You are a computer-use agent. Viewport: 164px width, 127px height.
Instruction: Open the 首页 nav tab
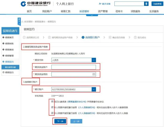click(x=29, y=11)
